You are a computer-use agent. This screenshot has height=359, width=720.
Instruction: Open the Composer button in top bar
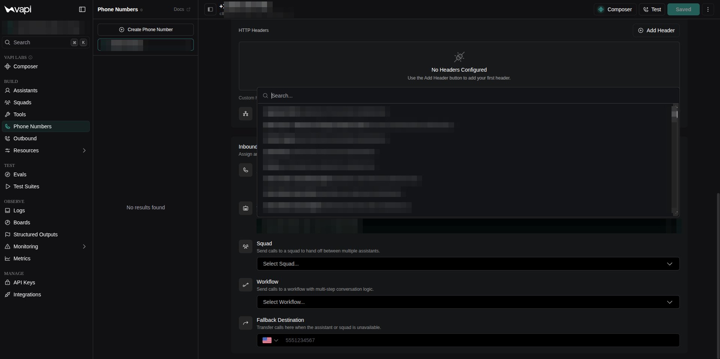pyautogui.click(x=615, y=9)
